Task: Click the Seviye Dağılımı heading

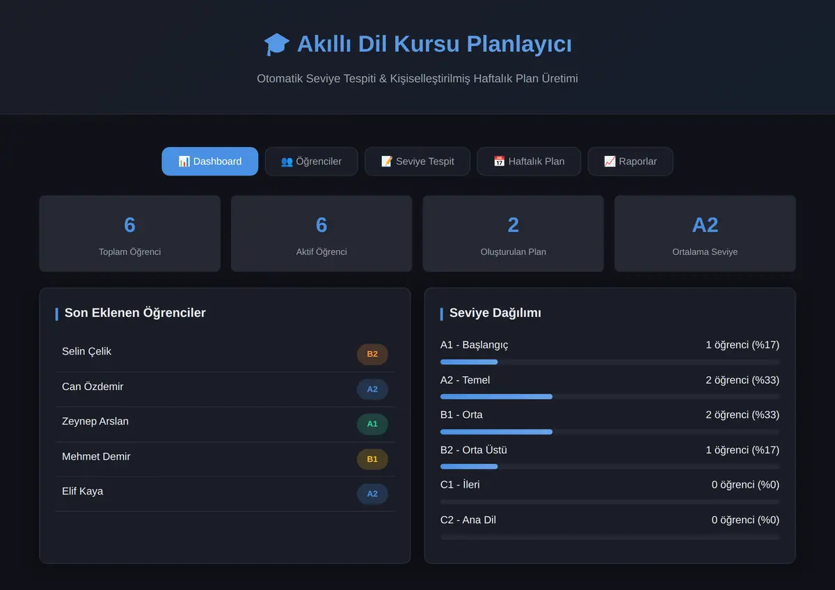Action: tap(495, 313)
